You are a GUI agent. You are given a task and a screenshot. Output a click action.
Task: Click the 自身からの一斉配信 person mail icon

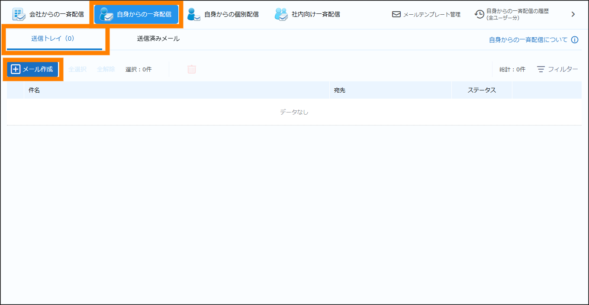tap(106, 14)
